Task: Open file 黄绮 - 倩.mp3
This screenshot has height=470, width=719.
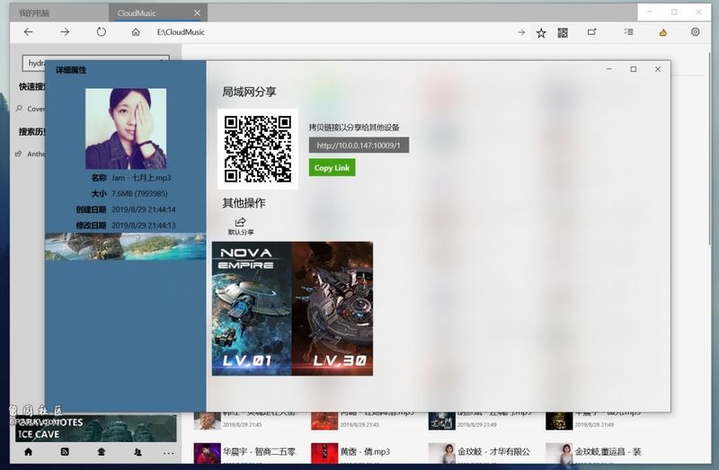Action: coord(365,452)
